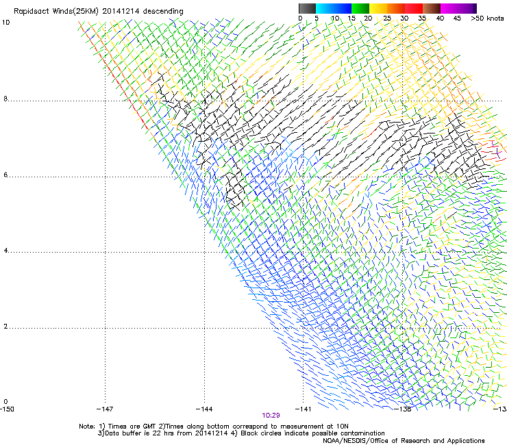Click longitude axis label '-147'
Image resolution: width=507 pixels, height=445 pixels.
click(105, 409)
